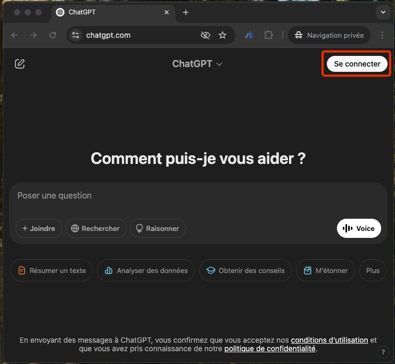Open the politique de confidentialité link
The height and width of the screenshot is (364, 395).
[x=270, y=349]
